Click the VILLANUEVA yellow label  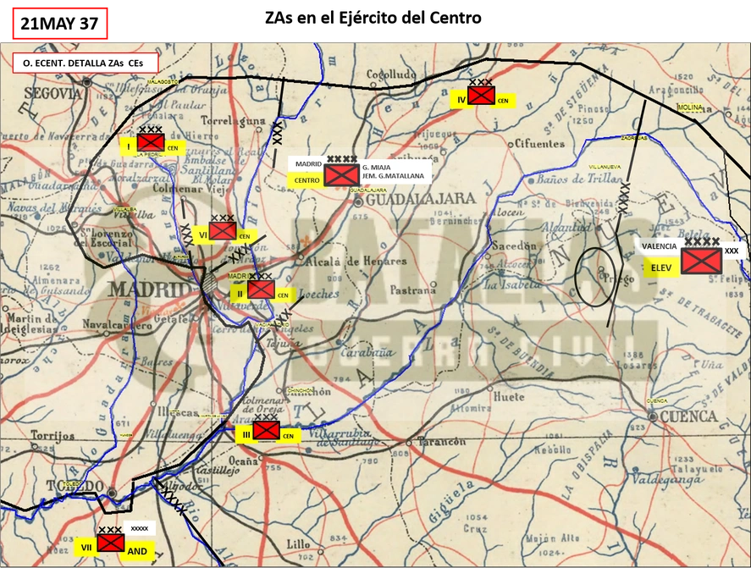click(x=605, y=167)
